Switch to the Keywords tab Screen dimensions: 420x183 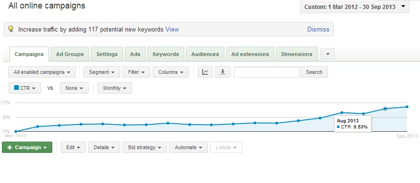click(166, 54)
